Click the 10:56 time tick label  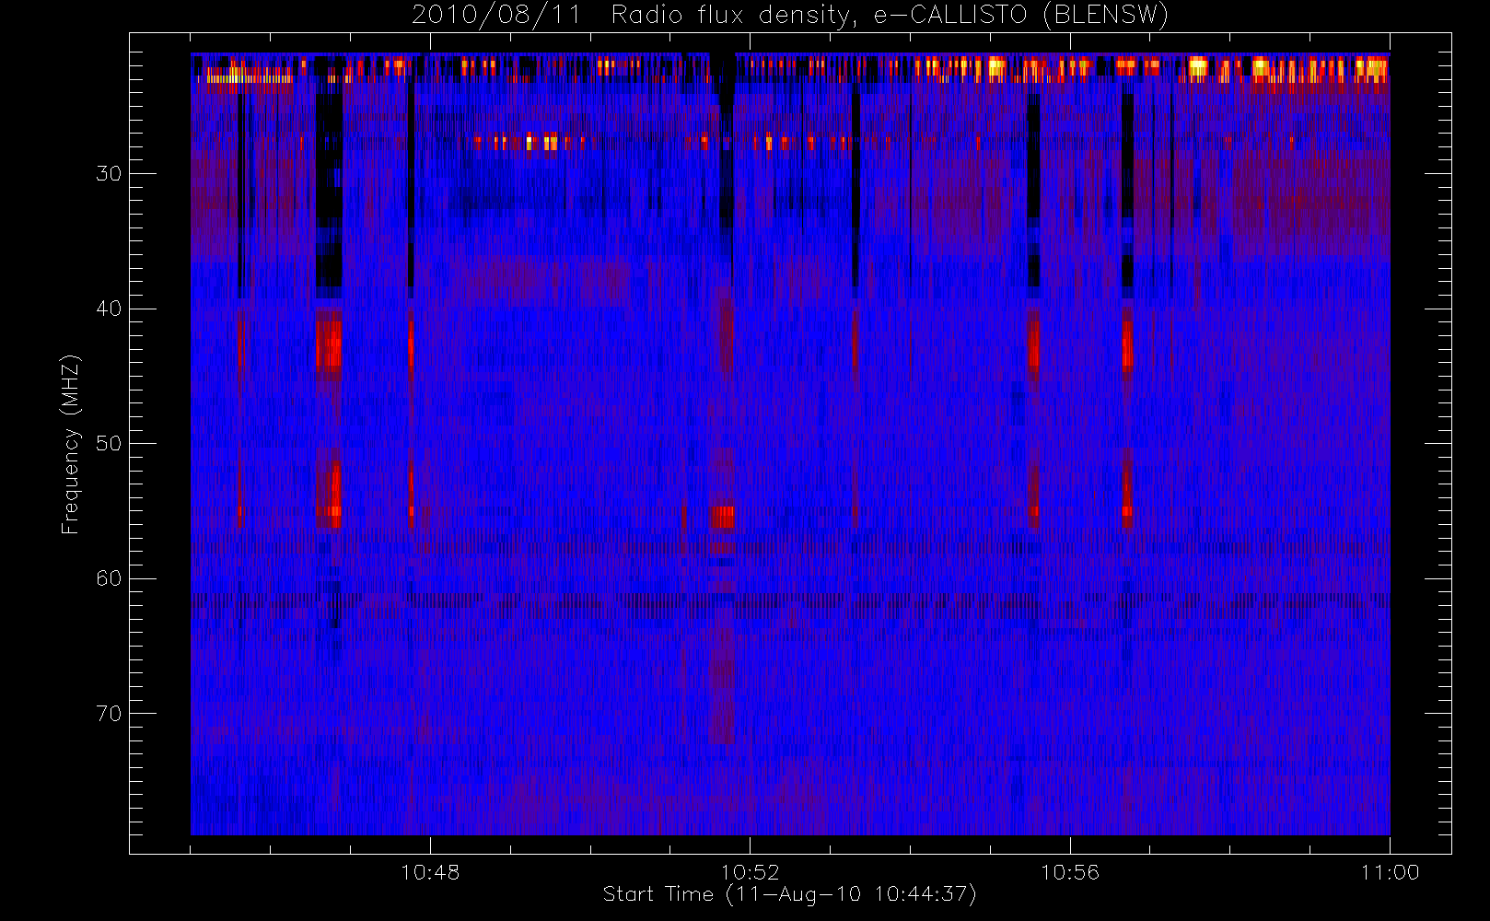pos(1070,872)
